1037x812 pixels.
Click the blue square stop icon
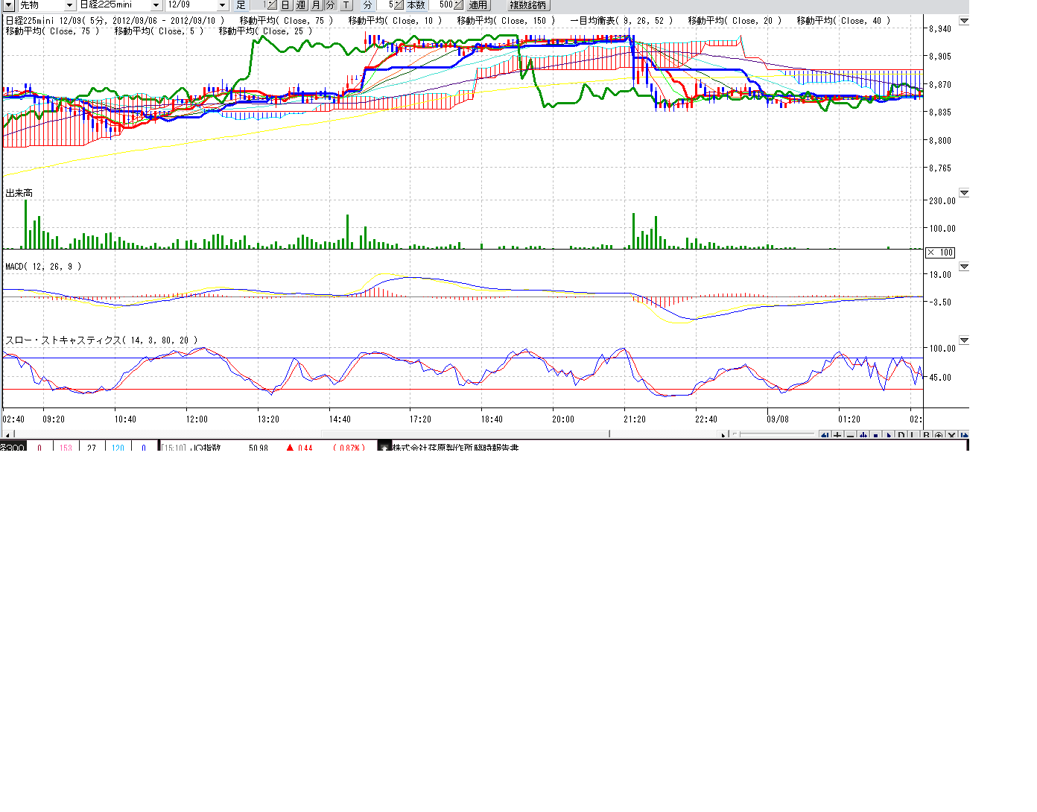[x=876, y=436]
